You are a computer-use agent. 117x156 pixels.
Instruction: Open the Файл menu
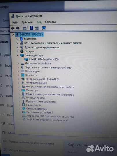[x=15, y=22]
